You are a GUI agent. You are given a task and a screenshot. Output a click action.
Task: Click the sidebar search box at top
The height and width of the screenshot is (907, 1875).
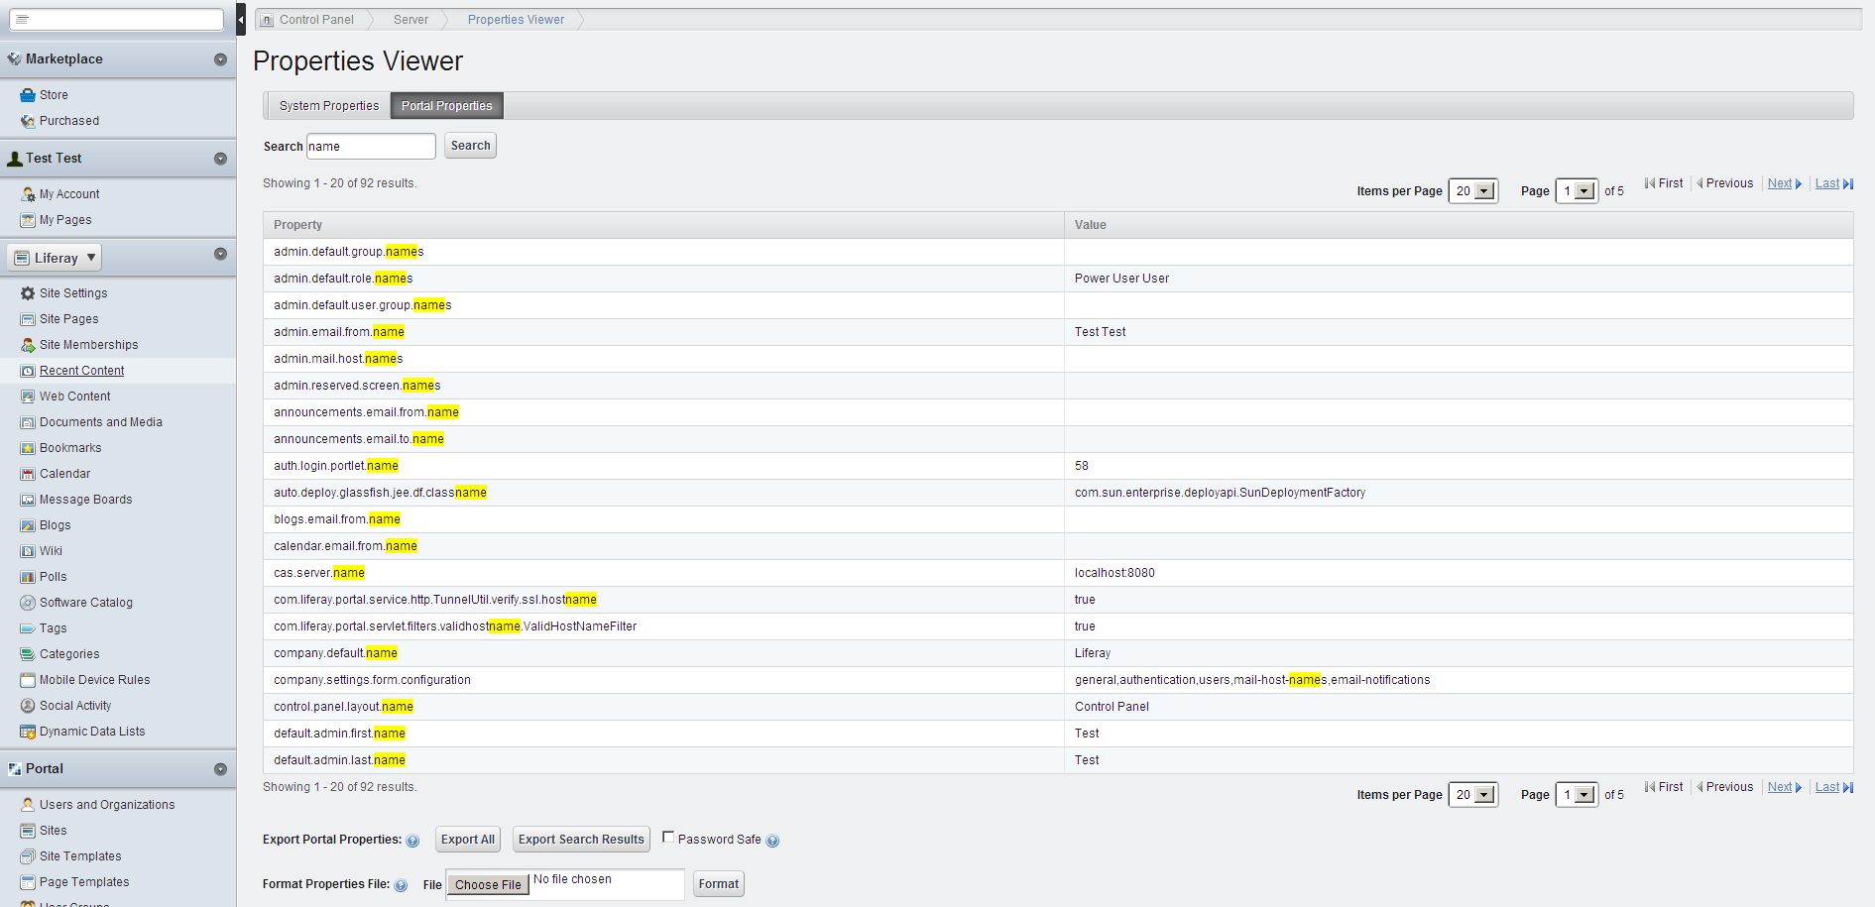coord(117,20)
